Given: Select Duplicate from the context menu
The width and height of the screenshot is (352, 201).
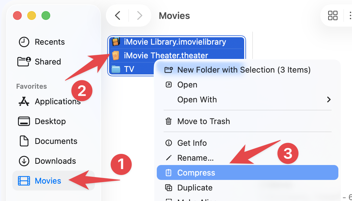Looking at the screenshot, I should pyautogui.click(x=195, y=188).
